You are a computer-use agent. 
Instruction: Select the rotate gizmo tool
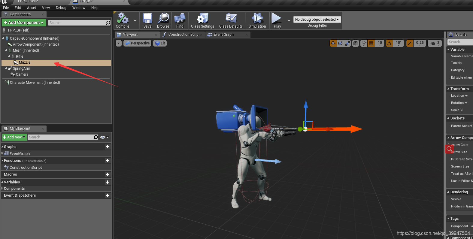(x=340, y=43)
